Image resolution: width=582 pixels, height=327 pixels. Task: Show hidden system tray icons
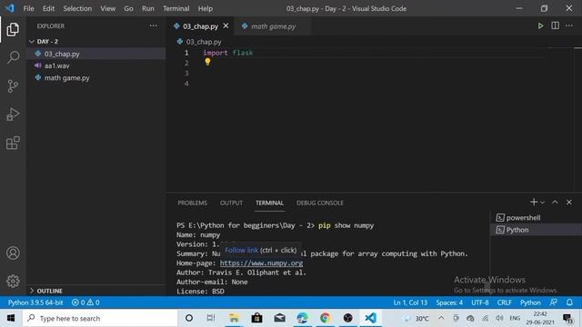(441, 318)
